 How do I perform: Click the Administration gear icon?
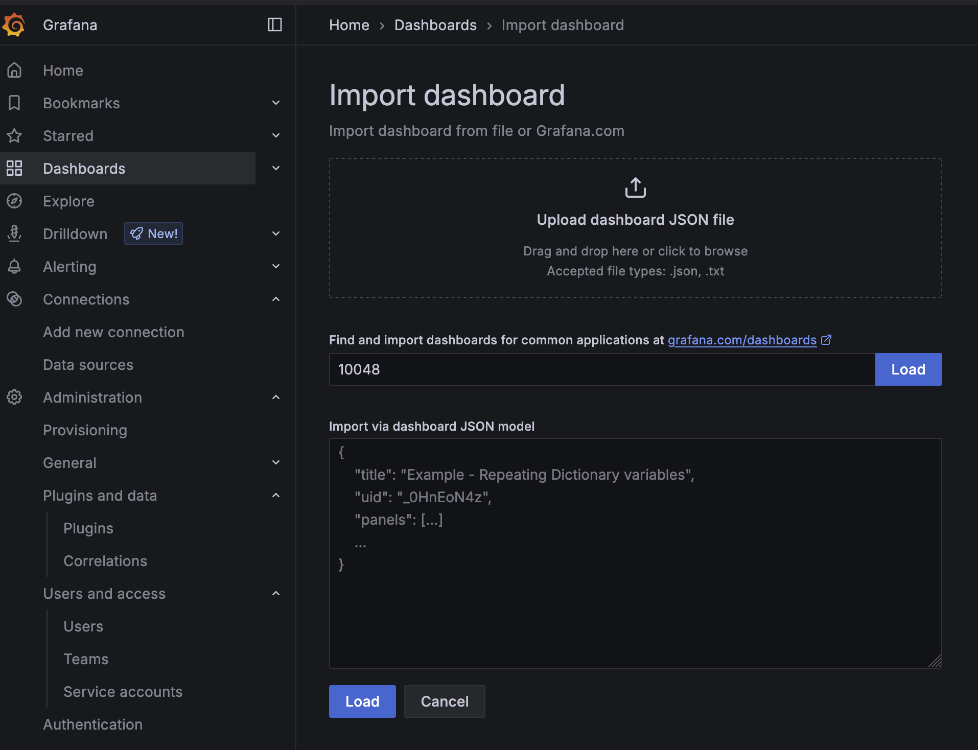[14, 397]
